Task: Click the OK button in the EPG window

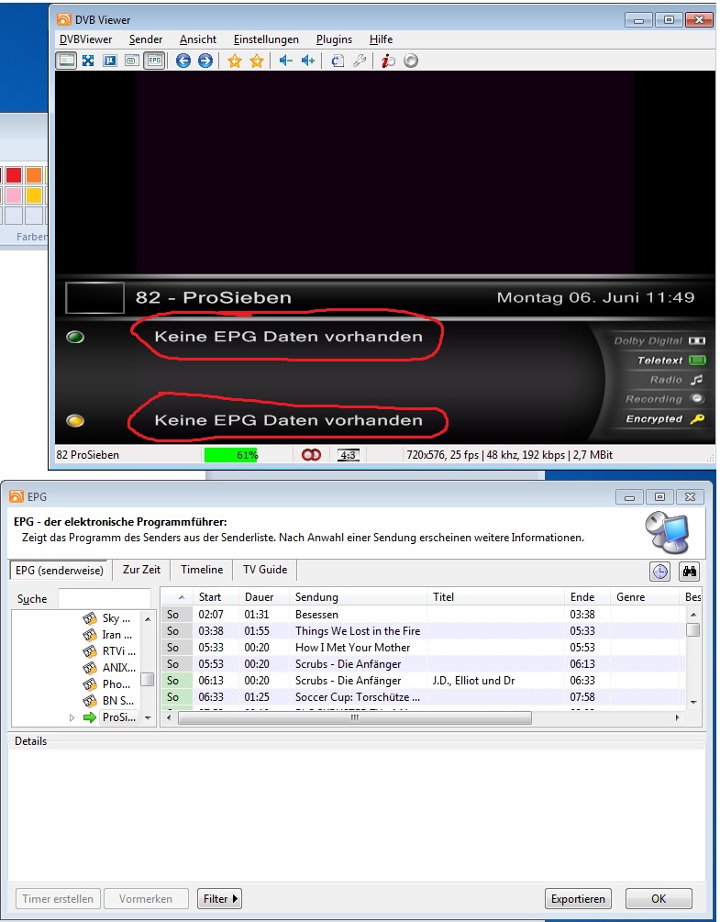Action: click(659, 898)
